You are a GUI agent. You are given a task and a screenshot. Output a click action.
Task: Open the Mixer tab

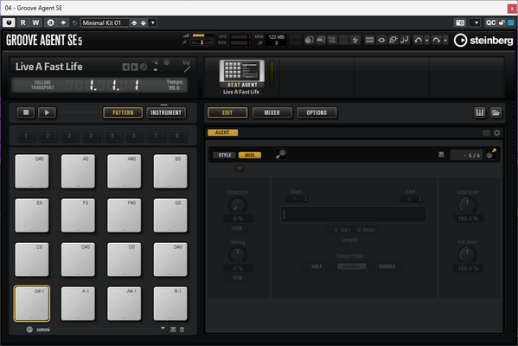tap(272, 112)
